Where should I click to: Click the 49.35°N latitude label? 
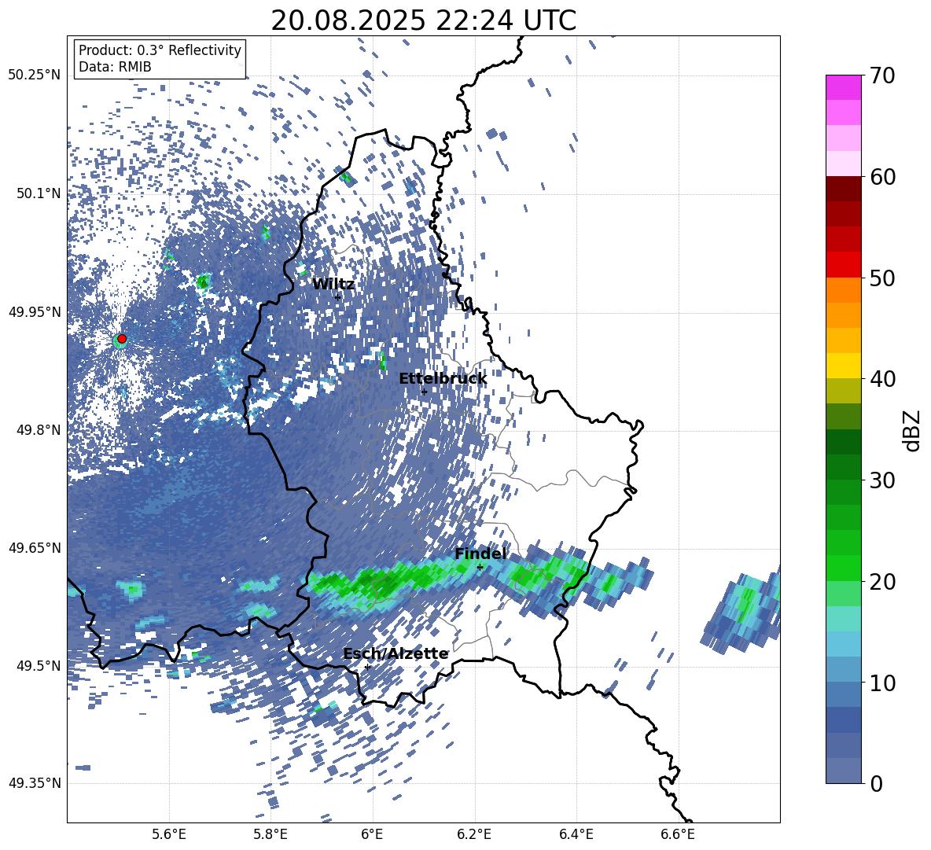click(35, 783)
